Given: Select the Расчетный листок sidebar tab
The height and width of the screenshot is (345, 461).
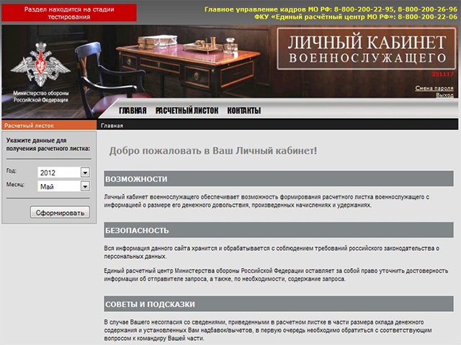Looking at the screenshot, I should click(x=49, y=126).
